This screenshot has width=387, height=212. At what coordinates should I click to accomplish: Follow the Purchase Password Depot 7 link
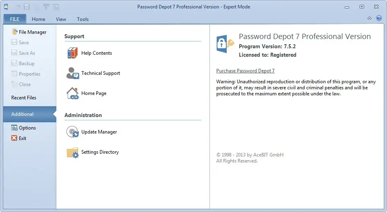click(x=245, y=71)
